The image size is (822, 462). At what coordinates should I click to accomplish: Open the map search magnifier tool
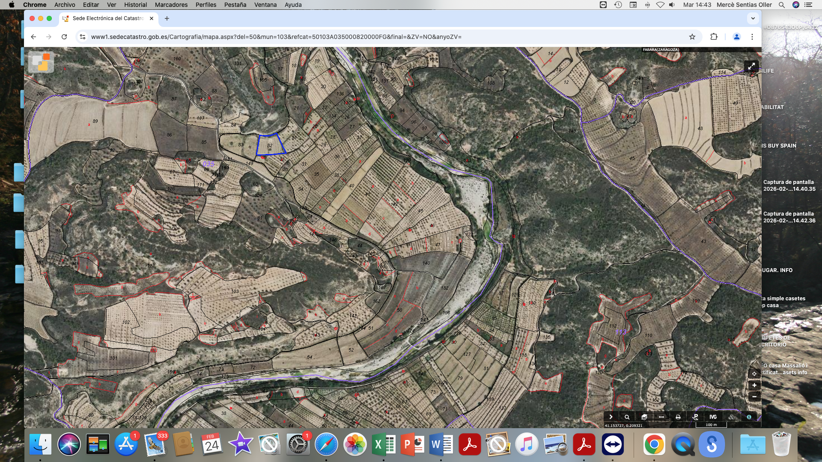[x=627, y=417]
